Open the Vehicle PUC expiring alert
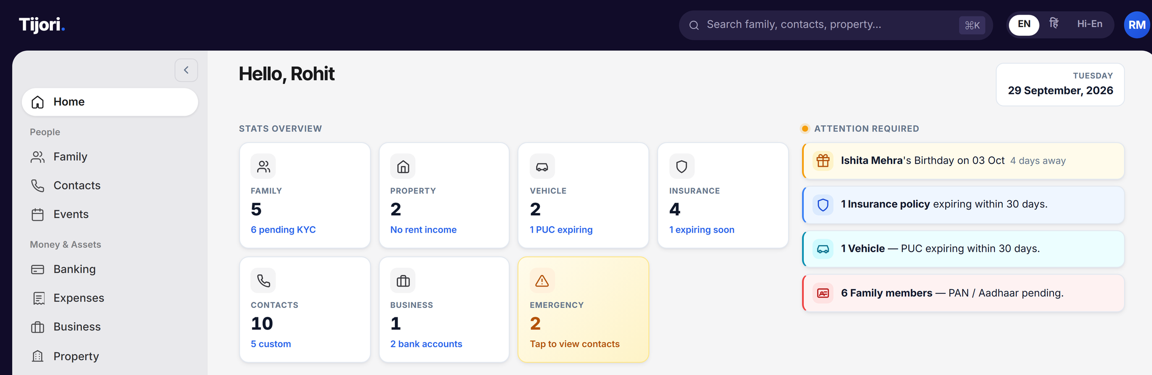The width and height of the screenshot is (1152, 375). [x=963, y=249]
